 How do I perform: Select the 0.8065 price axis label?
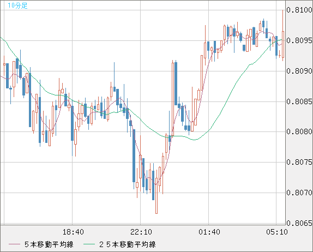coord(299,223)
